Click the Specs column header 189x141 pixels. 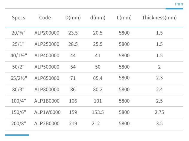pyautogui.click(x=19, y=18)
